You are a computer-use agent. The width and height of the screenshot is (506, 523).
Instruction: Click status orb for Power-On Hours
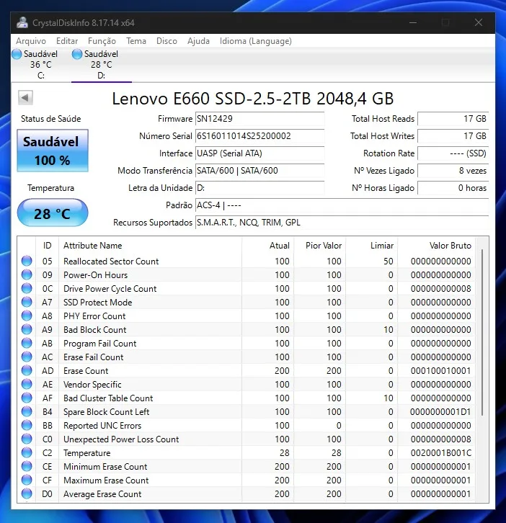coord(27,274)
